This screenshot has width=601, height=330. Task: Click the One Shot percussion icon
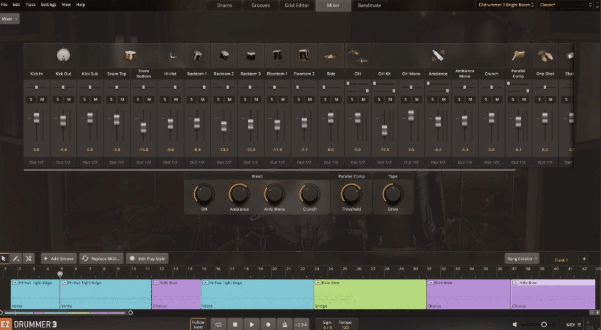(x=545, y=56)
